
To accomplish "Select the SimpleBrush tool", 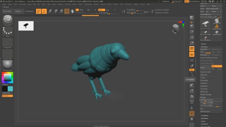I will (216, 27).
